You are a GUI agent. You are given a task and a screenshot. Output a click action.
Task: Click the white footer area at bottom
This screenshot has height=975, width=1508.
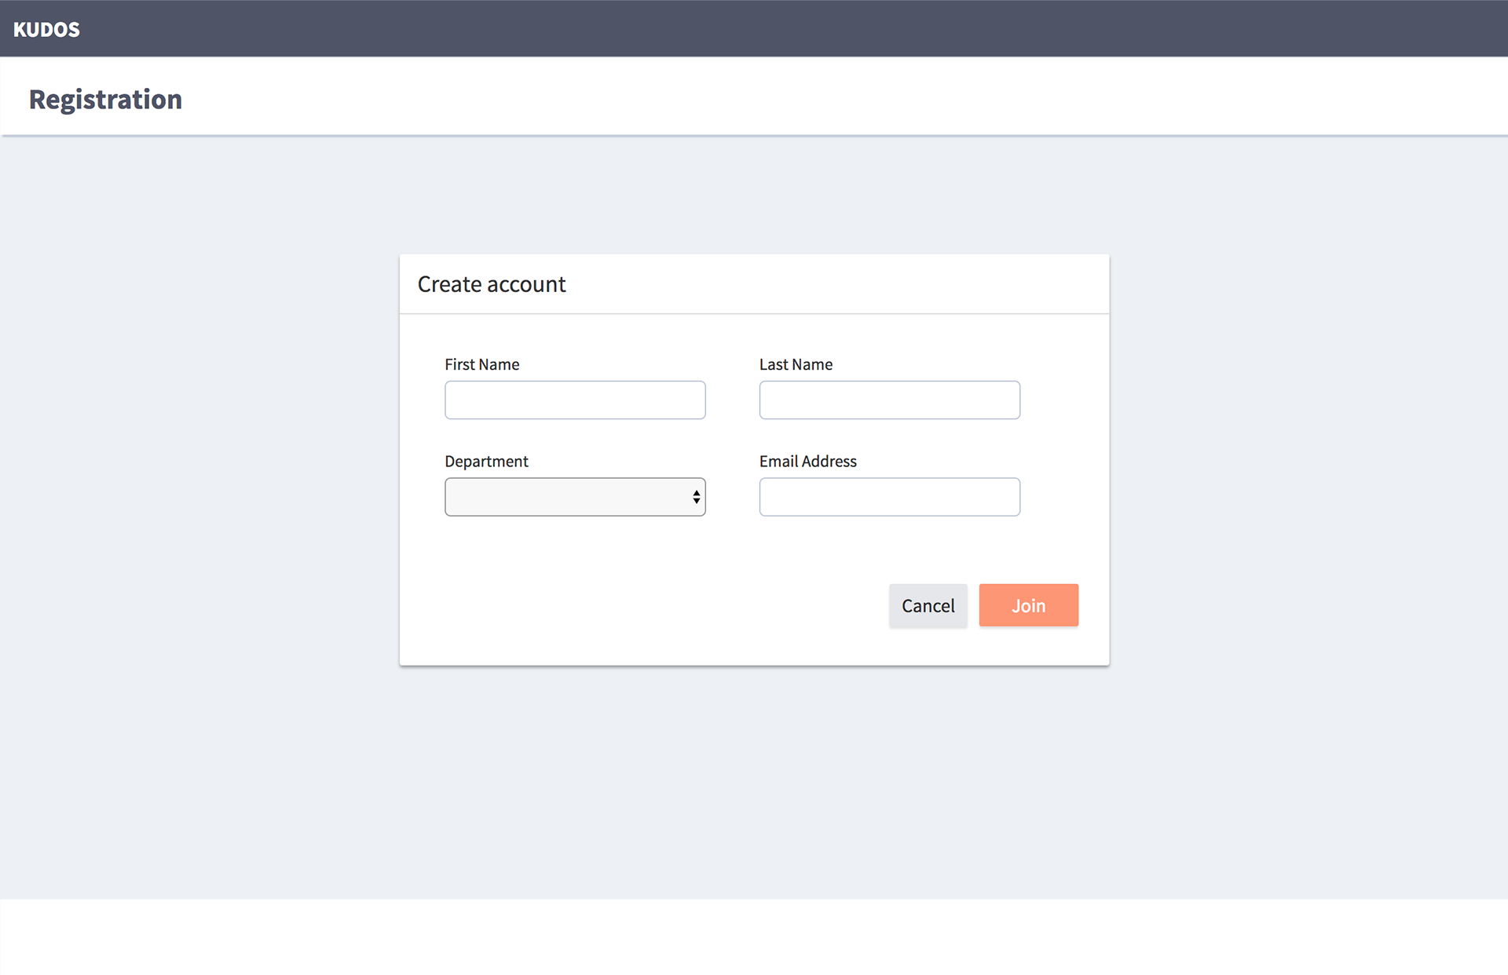coord(754,938)
